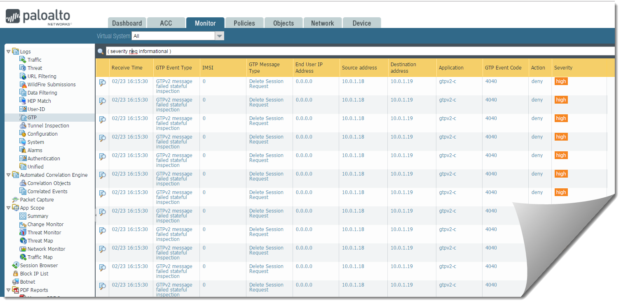
Task: Go to the Dashboard tab
Action: pyautogui.click(x=127, y=23)
